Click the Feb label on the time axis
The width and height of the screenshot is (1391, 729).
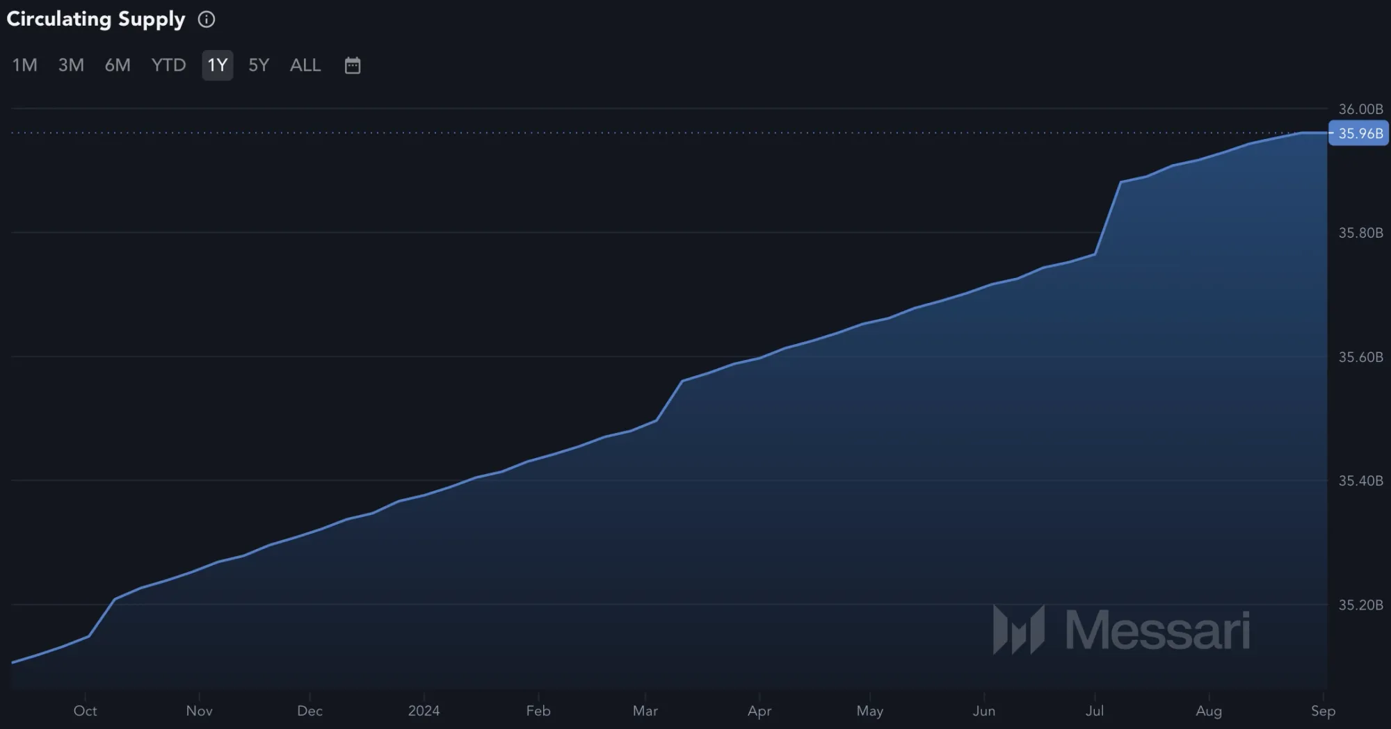tap(538, 711)
